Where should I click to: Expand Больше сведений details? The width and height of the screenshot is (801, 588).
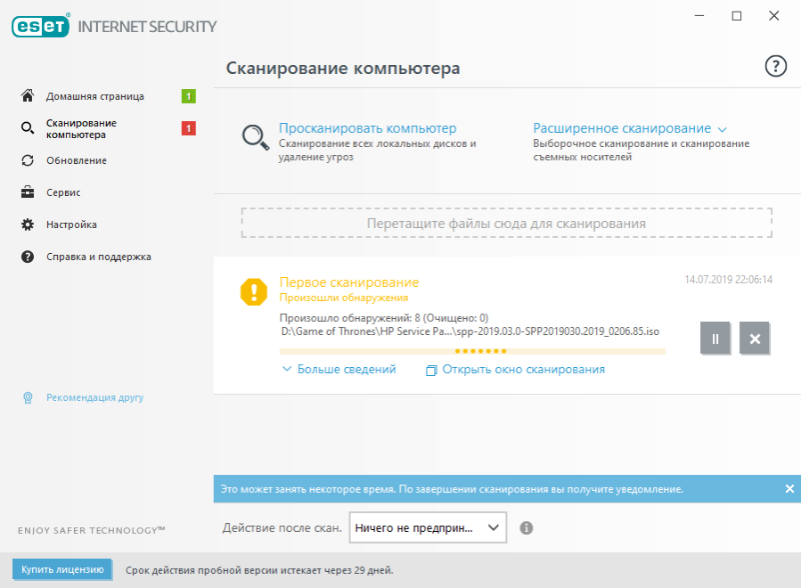pyautogui.click(x=347, y=370)
